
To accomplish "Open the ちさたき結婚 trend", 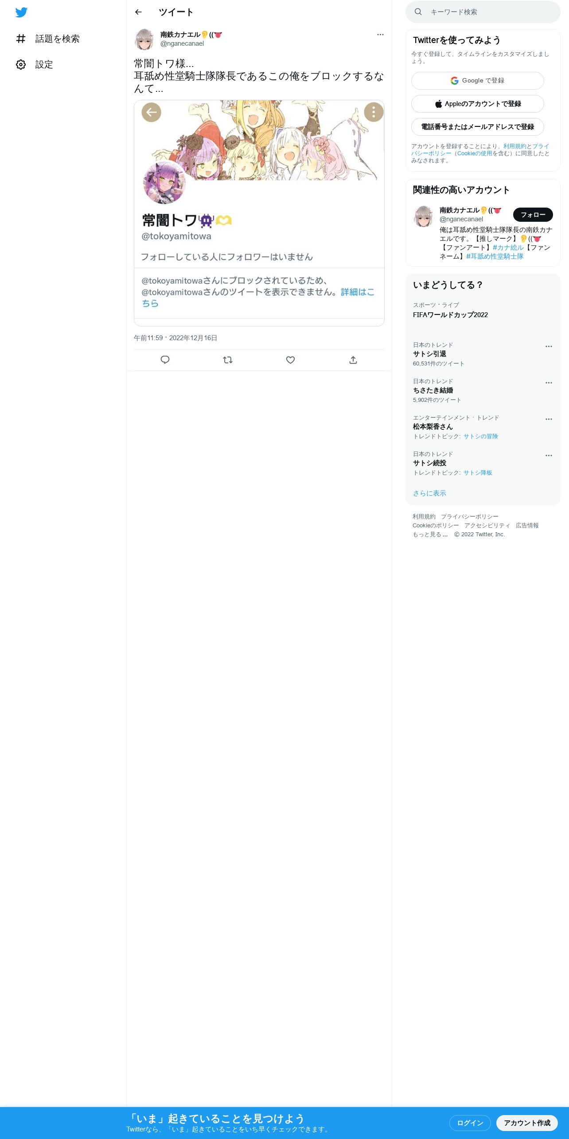I will click(x=433, y=390).
